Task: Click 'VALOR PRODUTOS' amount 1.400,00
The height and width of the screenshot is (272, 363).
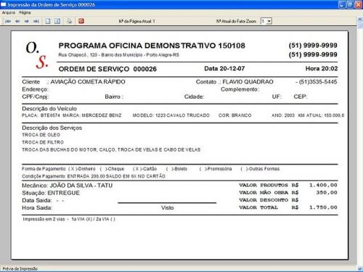Action: [323, 185]
